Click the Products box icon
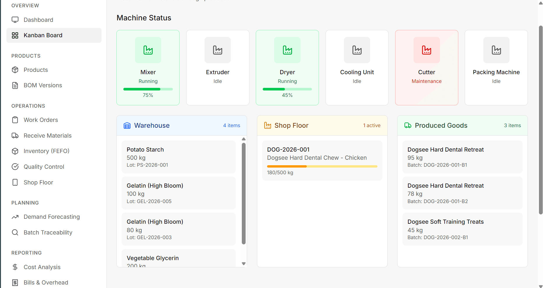This screenshot has width=543, height=288. pos(15,70)
